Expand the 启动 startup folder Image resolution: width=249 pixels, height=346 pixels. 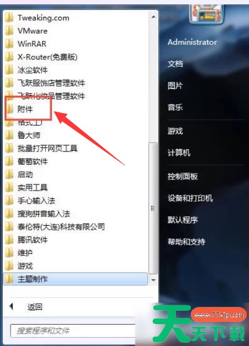pyautogui.click(x=75, y=174)
